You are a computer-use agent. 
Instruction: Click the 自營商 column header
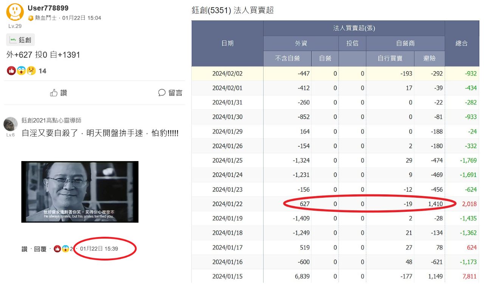(405, 43)
